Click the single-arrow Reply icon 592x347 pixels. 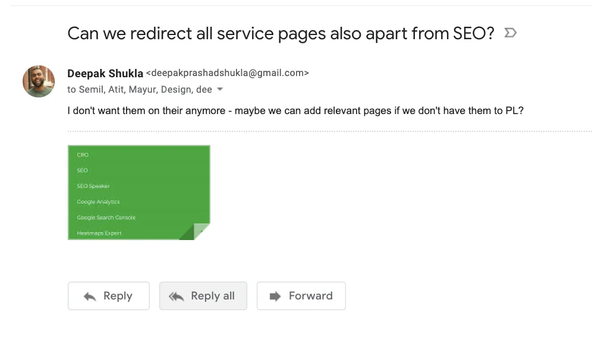90,296
